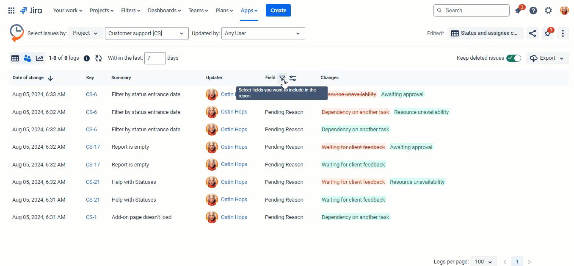This screenshot has height=266, width=574.
Task: Go to next page arrow
Action: coord(529,262)
